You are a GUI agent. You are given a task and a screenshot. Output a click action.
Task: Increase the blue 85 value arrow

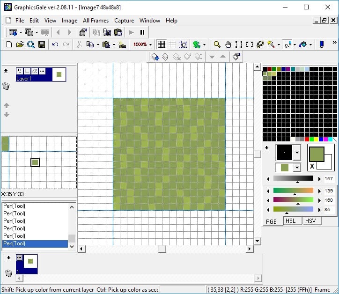click(319, 210)
